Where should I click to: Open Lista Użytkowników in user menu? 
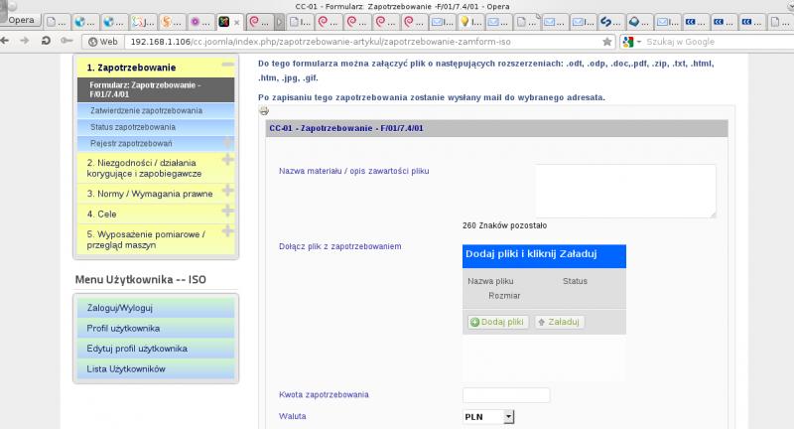click(125, 368)
